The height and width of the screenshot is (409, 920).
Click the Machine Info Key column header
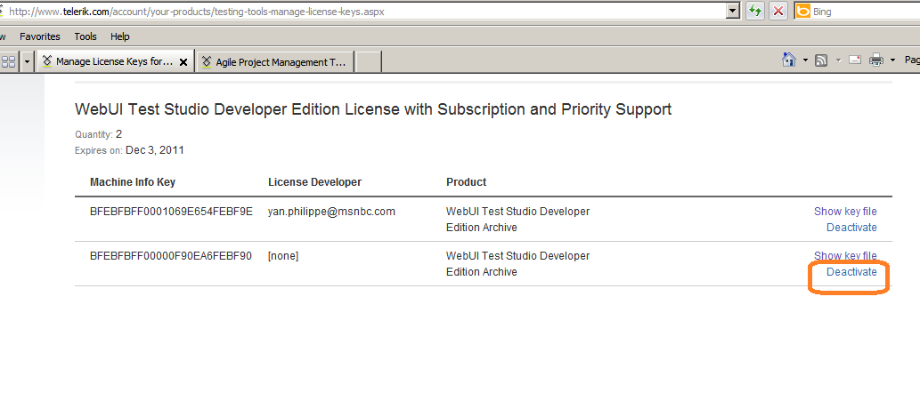[x=133, y=182]
